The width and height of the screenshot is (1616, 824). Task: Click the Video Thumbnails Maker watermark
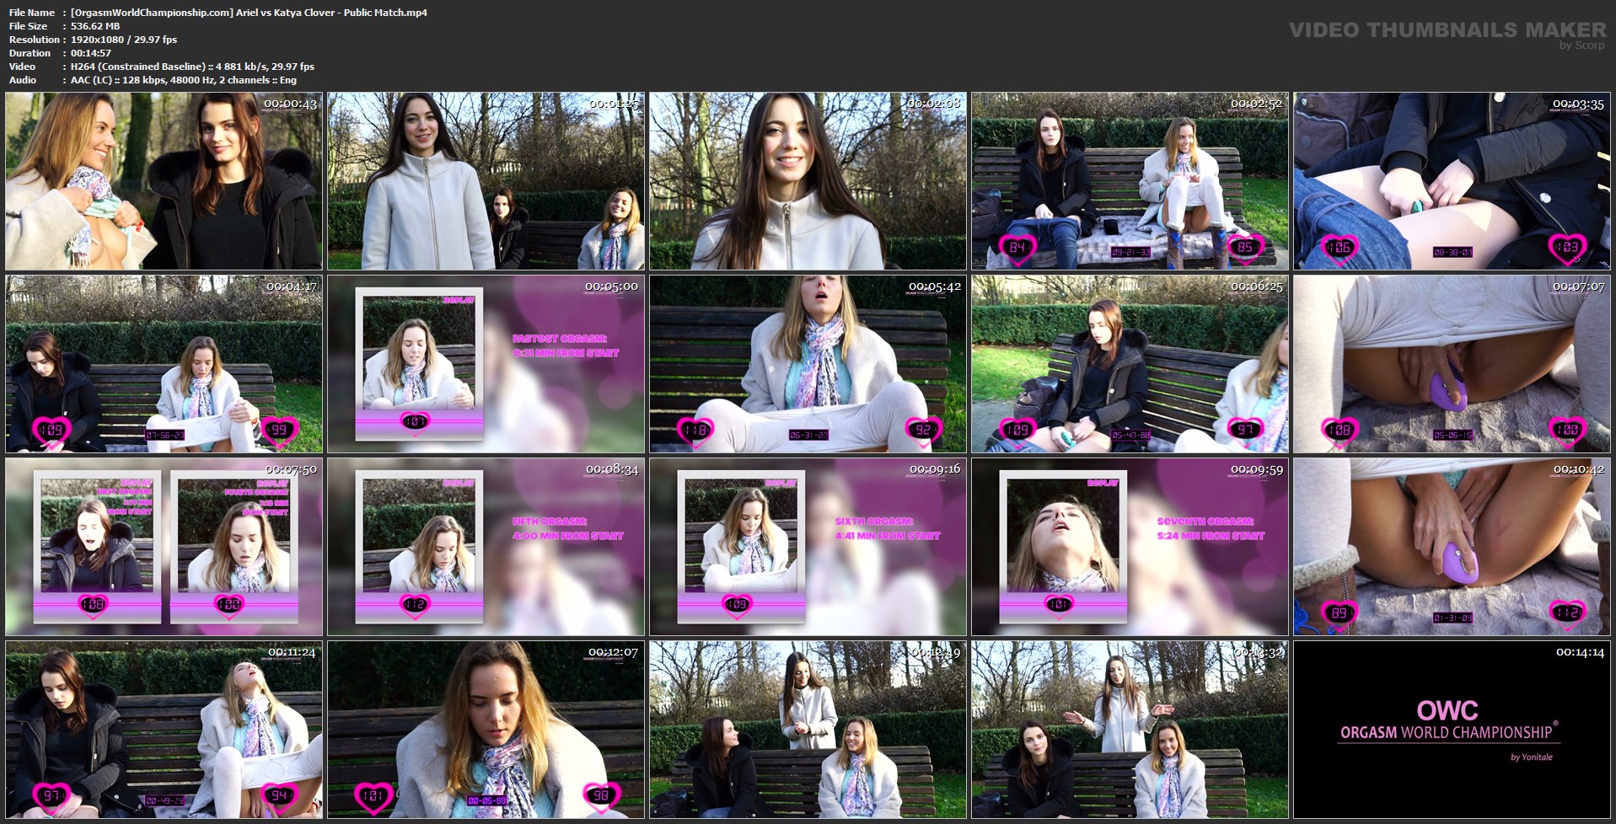point(1447,31)
